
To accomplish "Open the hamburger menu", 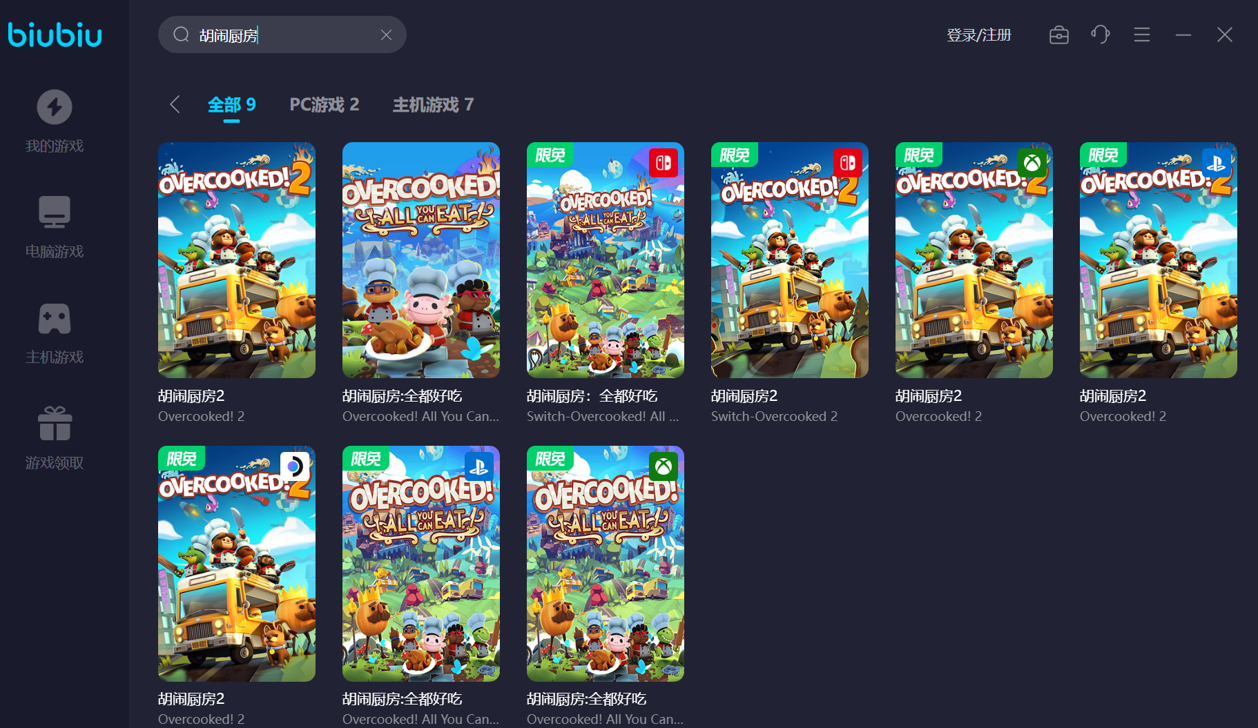I will click(1141, 35).
